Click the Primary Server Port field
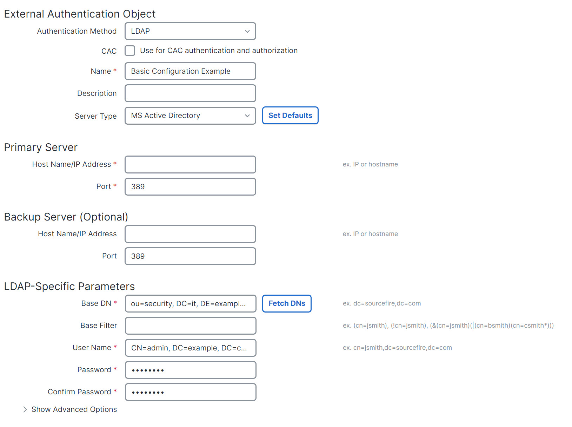572x427 pixels. [x=190, y=186]
